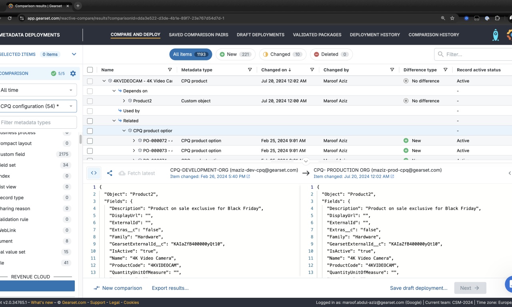This screenshot has height=307, width=512.
Task: Click the share icon in diff panel
Action: pyautogui.click(x=110, y=173)
